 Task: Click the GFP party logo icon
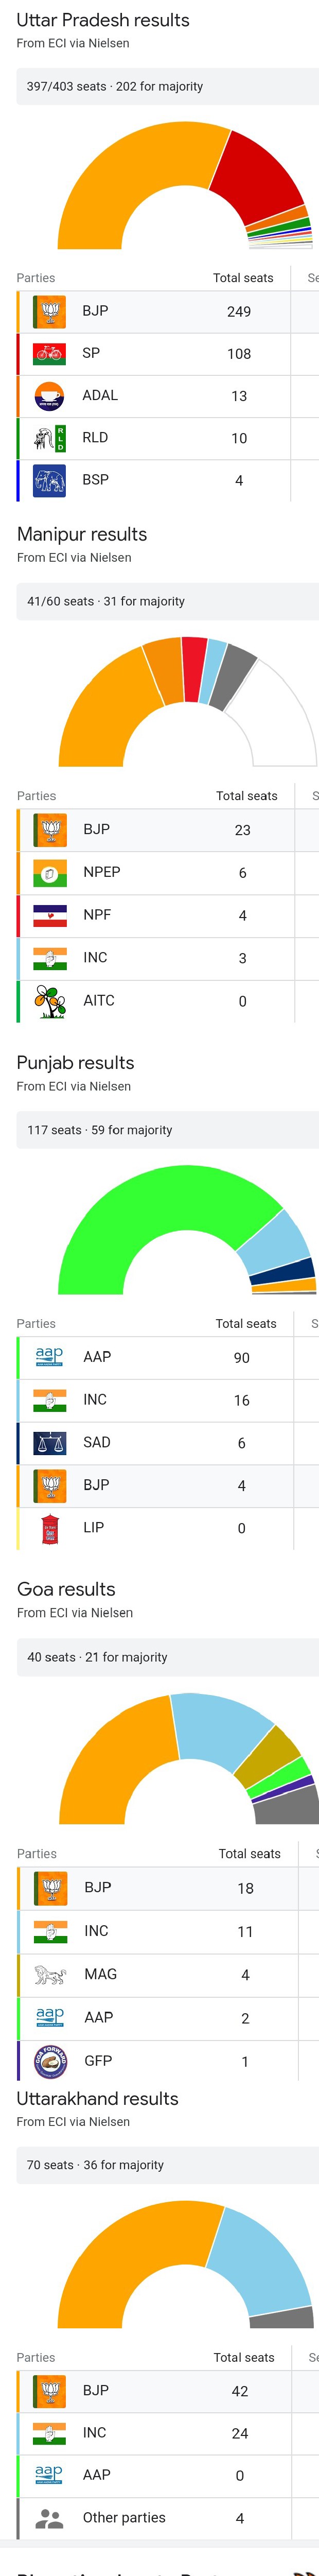50,2060
